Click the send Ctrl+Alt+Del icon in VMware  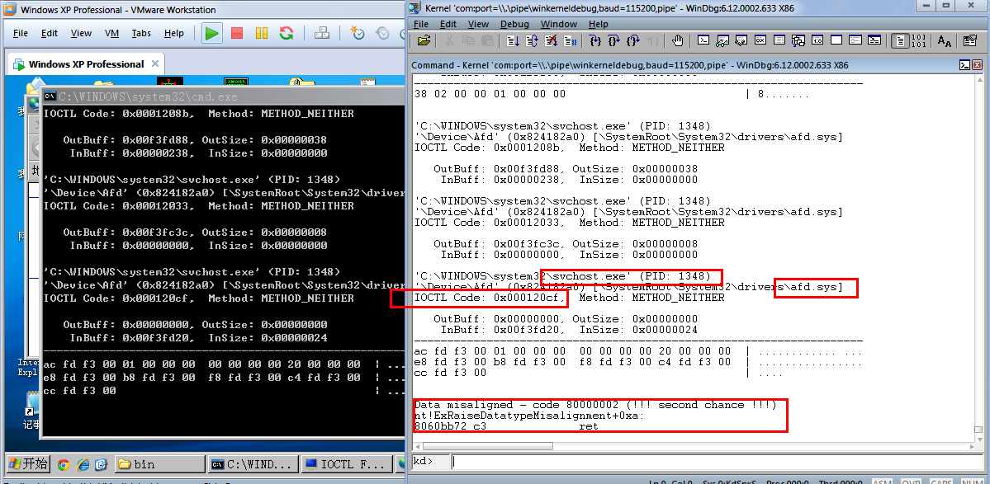(321, 34)
